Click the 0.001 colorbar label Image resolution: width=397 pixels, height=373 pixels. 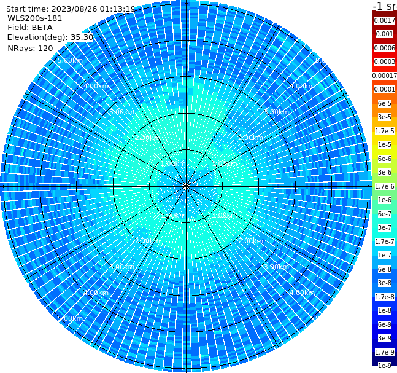pos(385,34)
